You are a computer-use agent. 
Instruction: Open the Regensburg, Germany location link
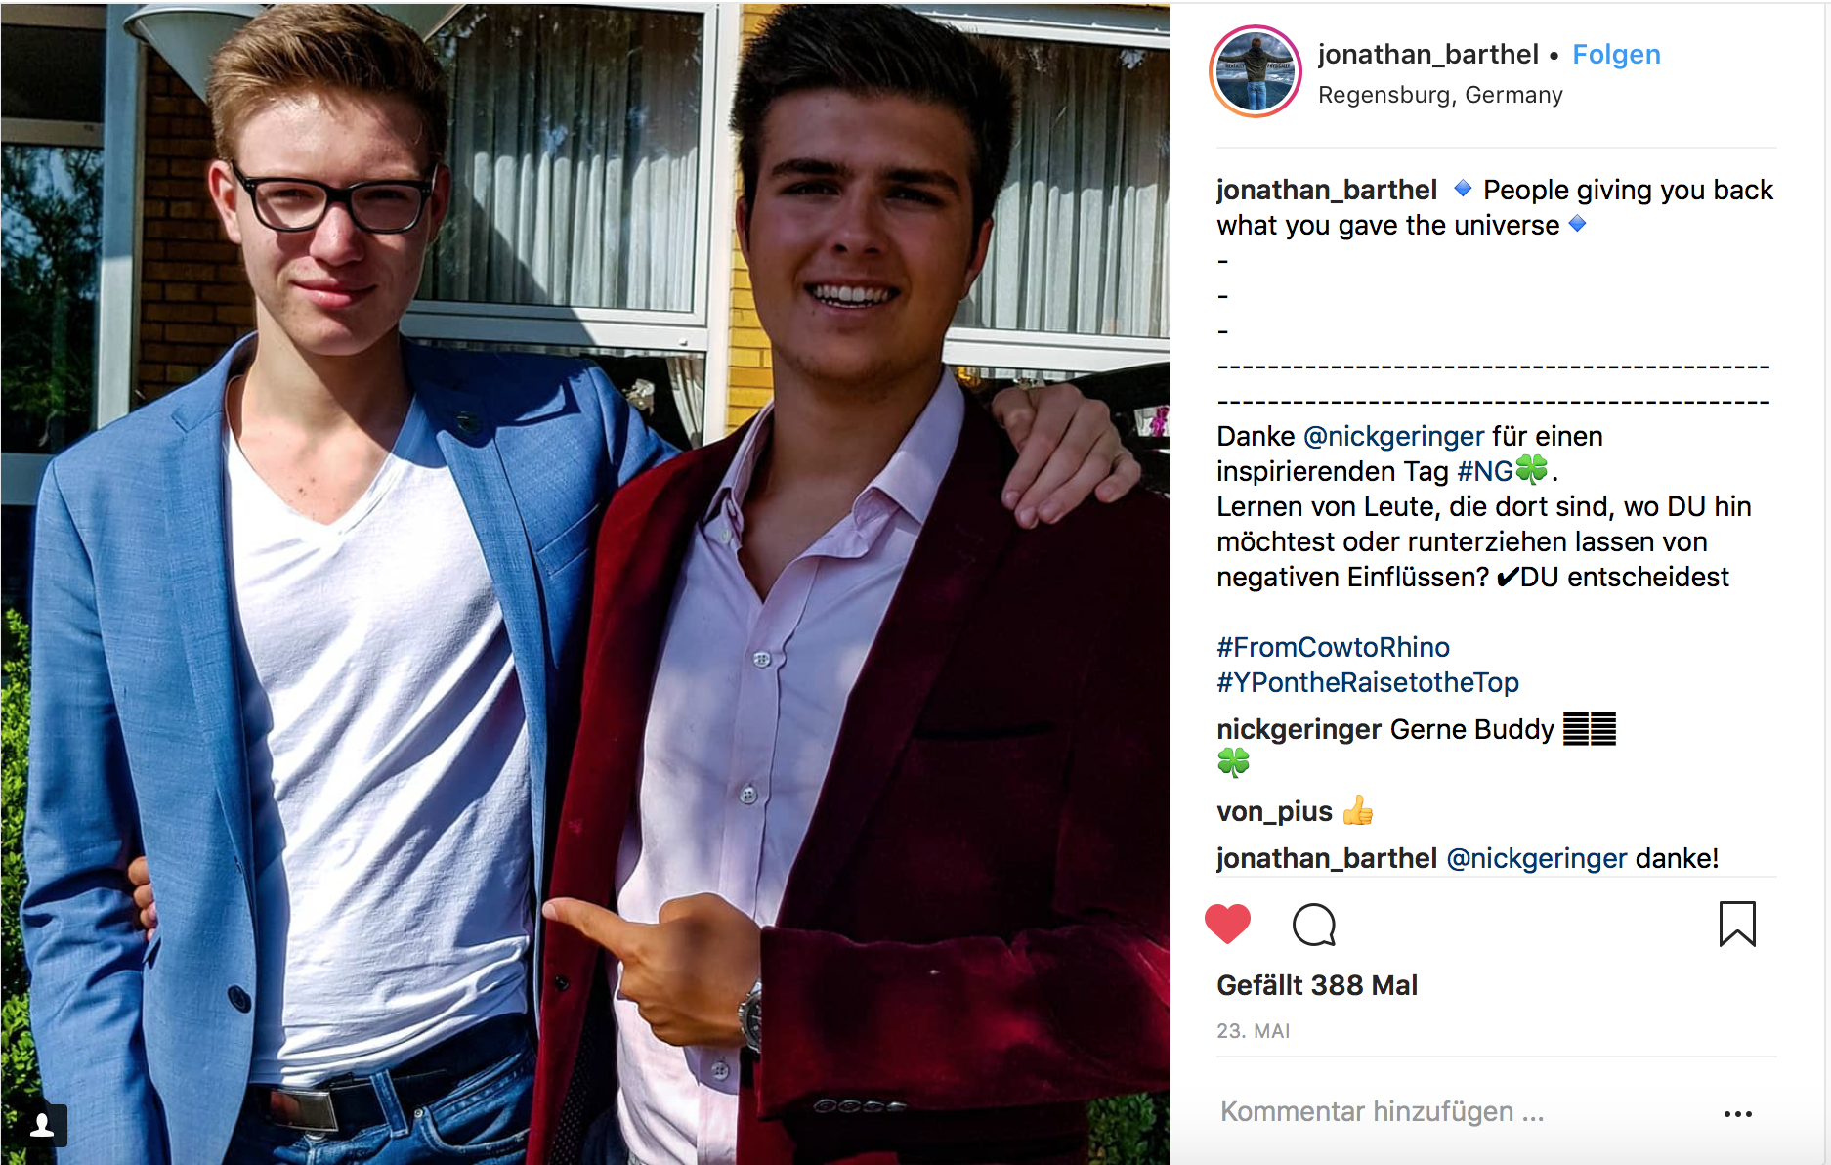pos(1440,95)
